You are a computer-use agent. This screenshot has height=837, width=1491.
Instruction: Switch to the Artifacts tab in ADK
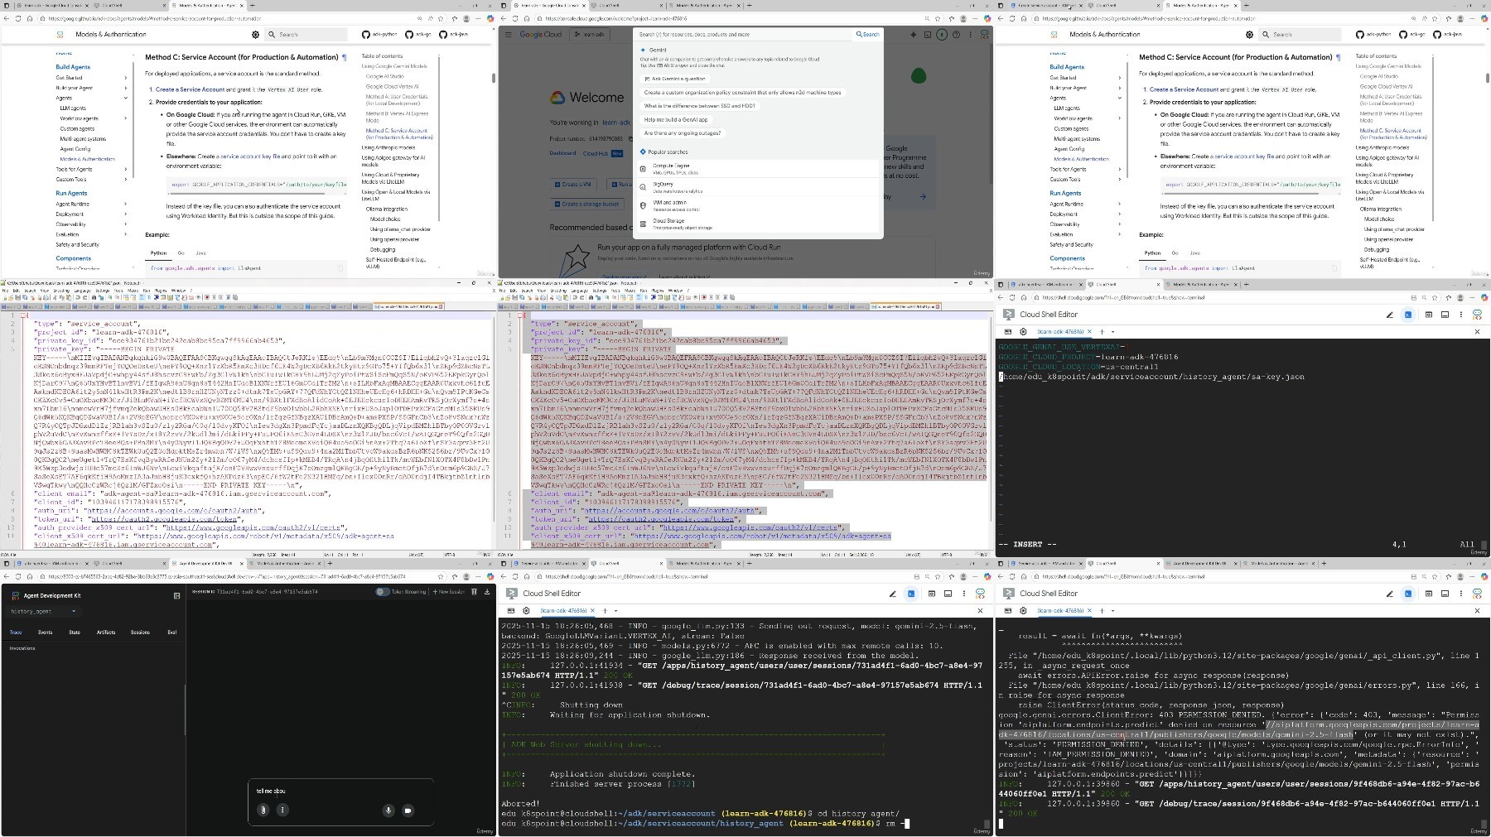[x=106, y=632]
